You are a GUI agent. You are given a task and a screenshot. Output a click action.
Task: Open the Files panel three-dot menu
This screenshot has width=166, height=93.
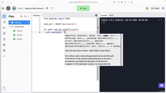(29, 16)
